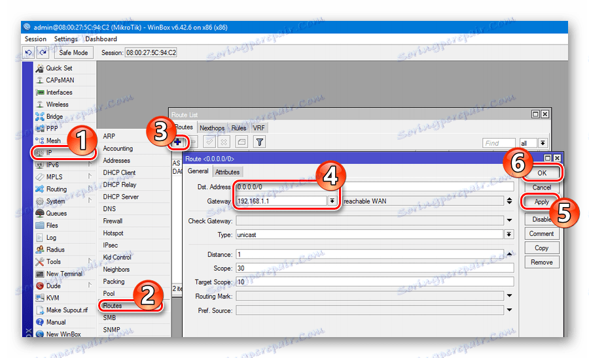Expand the Check Gateway option
Viewport: 589px width, 358px height.
coord(509,220)
